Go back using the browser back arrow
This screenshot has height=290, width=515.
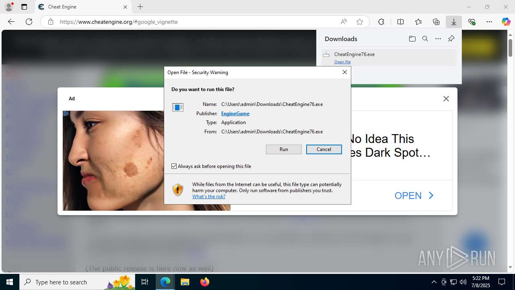click(x=11, y=22)
